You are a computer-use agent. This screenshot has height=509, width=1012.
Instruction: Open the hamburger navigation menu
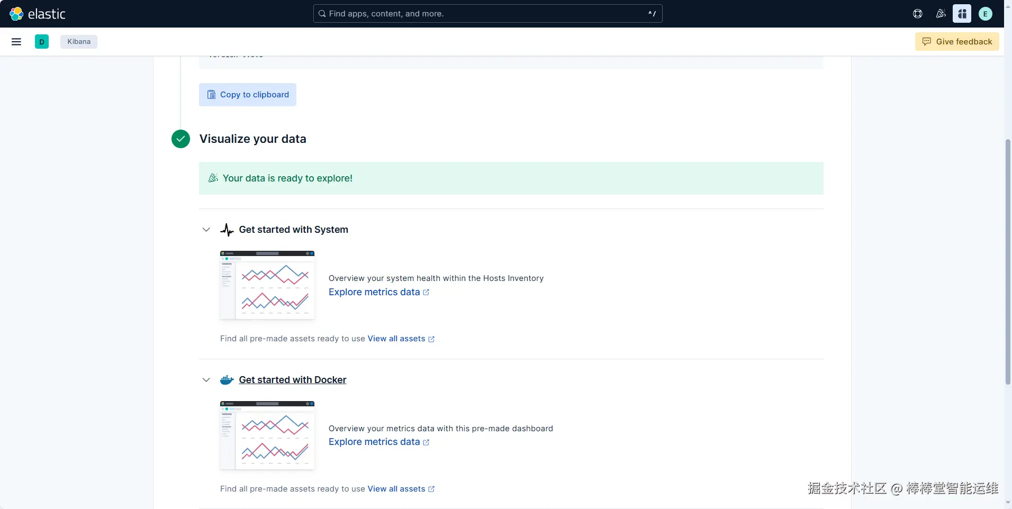16,42
